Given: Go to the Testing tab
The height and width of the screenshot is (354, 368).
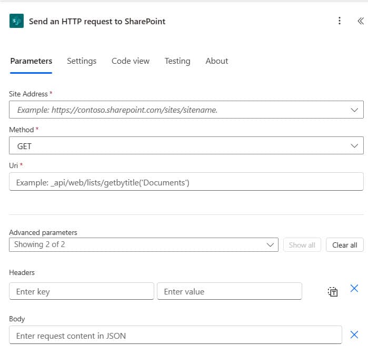Looking at the screenshot, I should tap(177, 61).
